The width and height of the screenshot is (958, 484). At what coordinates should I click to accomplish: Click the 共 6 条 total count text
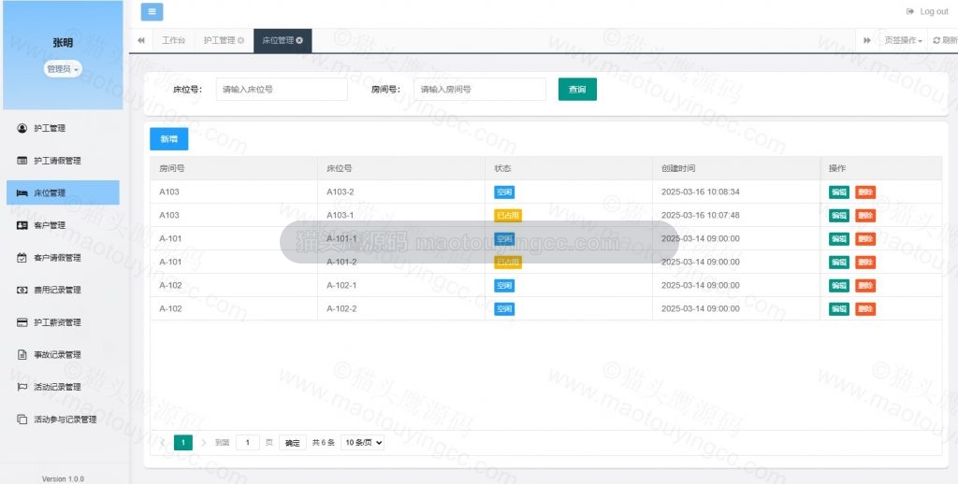[323, 443]
